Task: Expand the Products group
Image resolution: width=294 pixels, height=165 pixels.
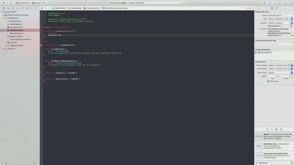Action: click(4, 49)
